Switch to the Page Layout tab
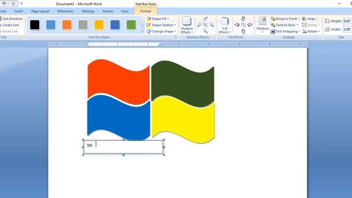Viewport: 352px width, 198px height. point(40,11)
